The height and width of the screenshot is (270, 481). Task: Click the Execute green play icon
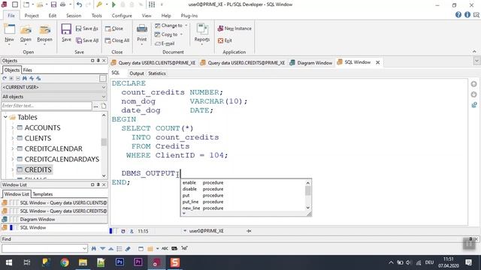[x=113, y=4]
